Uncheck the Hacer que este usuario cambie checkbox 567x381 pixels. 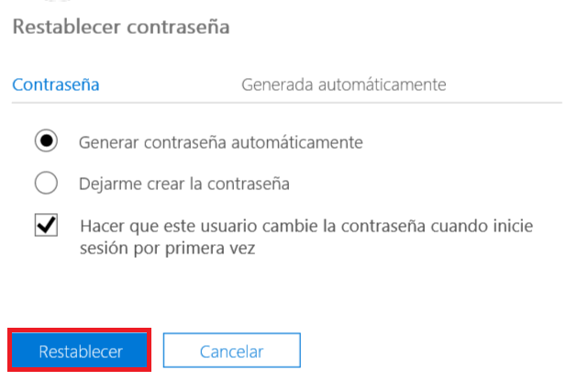46,225
